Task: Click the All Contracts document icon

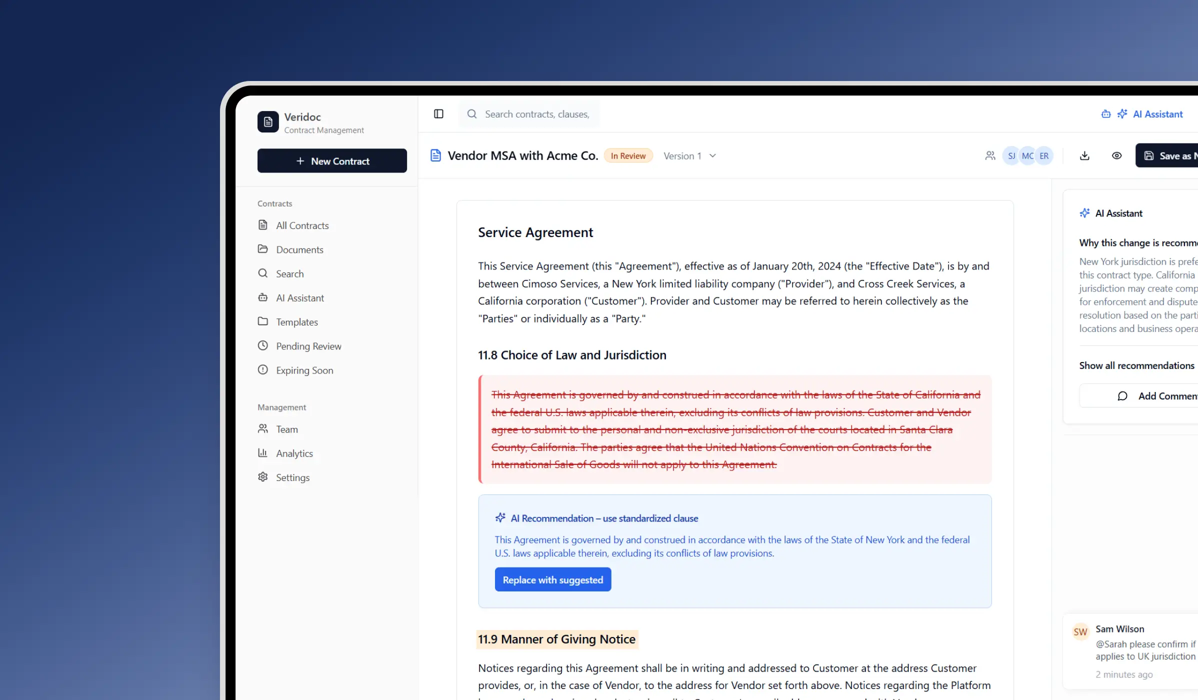Action: tap(262, 225)
